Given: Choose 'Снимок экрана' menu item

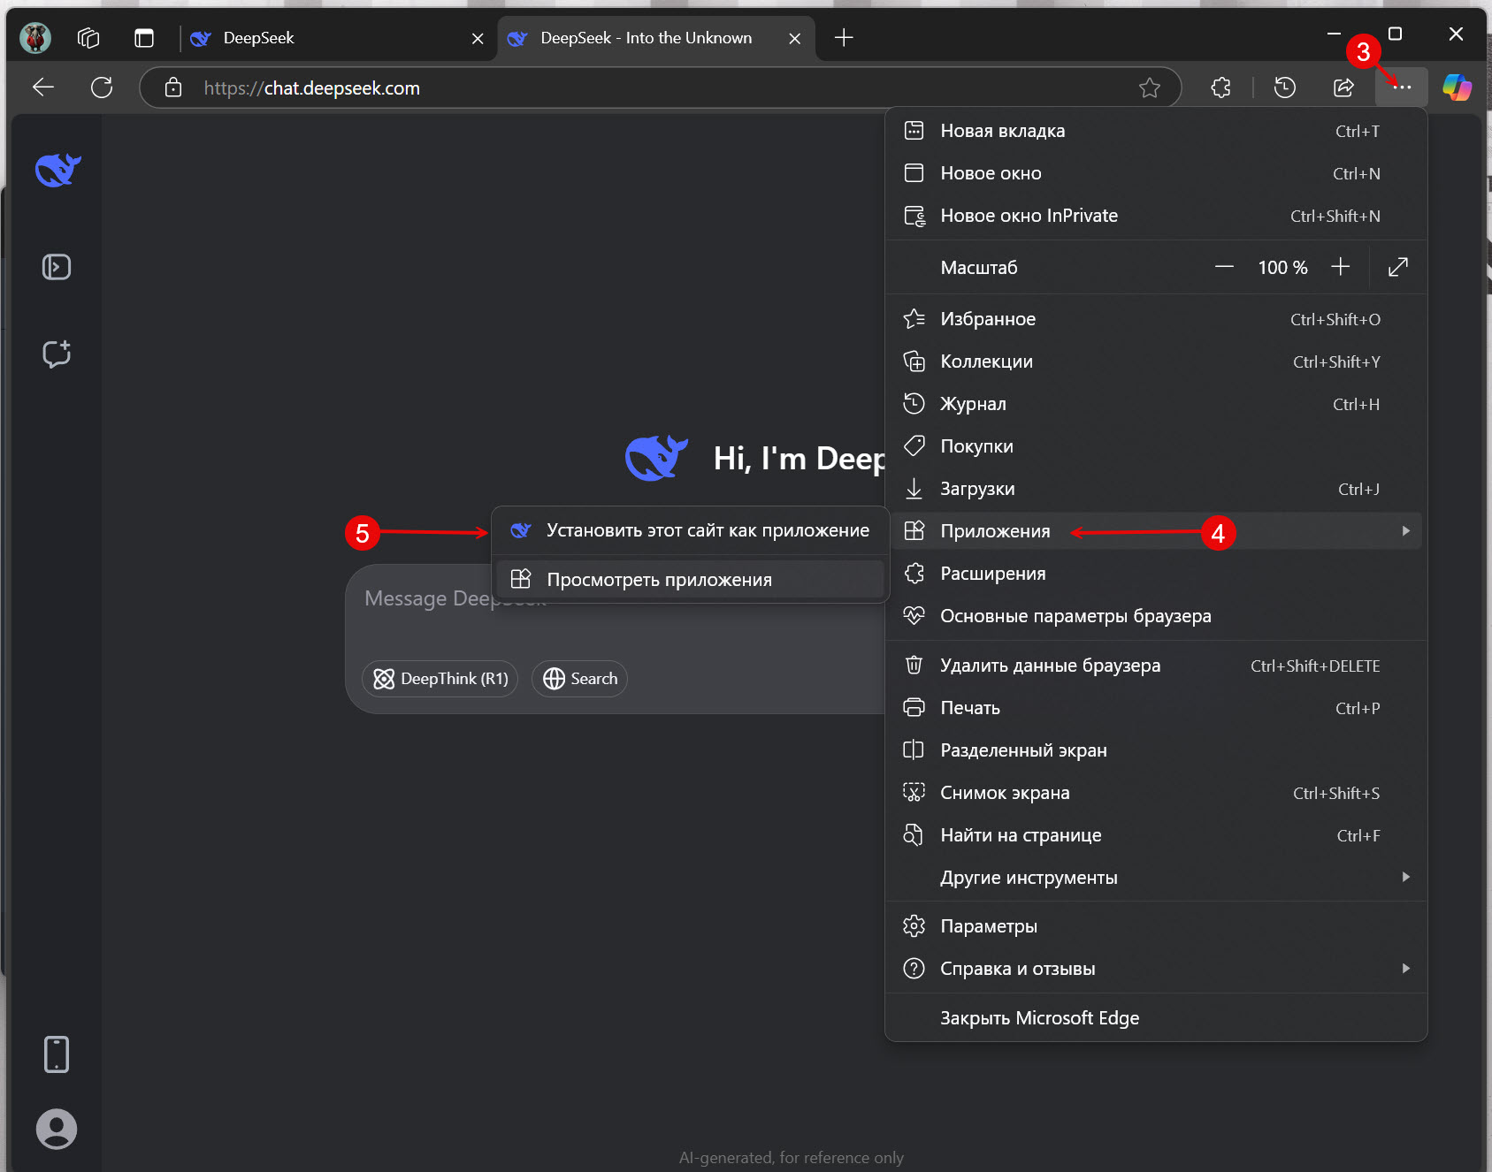Looking at the screenshot, I should click(1156, 793).
